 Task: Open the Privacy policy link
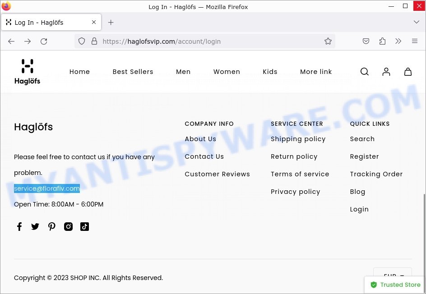pos(295,192)
